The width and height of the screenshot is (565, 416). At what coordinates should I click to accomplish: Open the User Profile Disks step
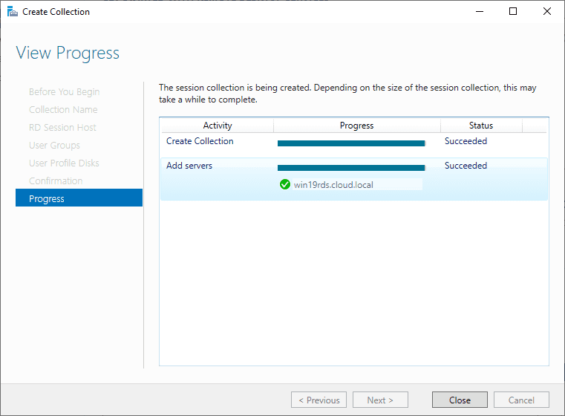[x=64, y=163]
